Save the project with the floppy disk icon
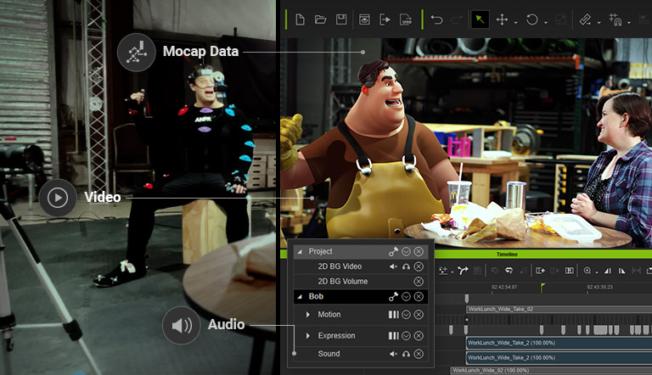 (341, 19)
